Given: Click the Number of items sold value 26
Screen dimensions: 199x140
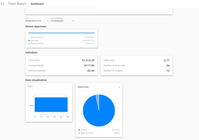Looking at the screenshot, I should click(168, 65).
